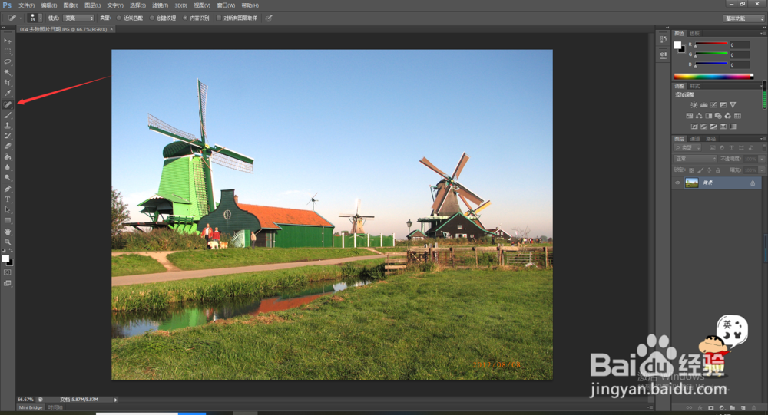Toggle Quick Mask mode in toolbar
Image resolution: width=768 pixels, height=415 pixels.
8,272
